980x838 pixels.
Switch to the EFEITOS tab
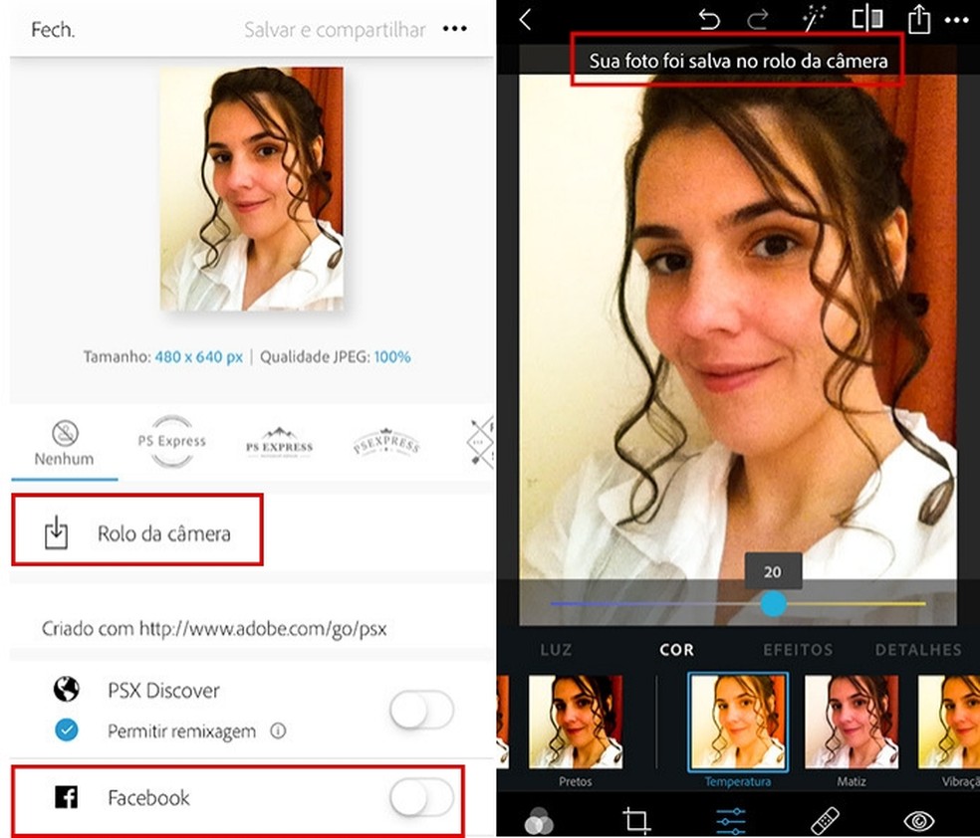tap(798, 650)
